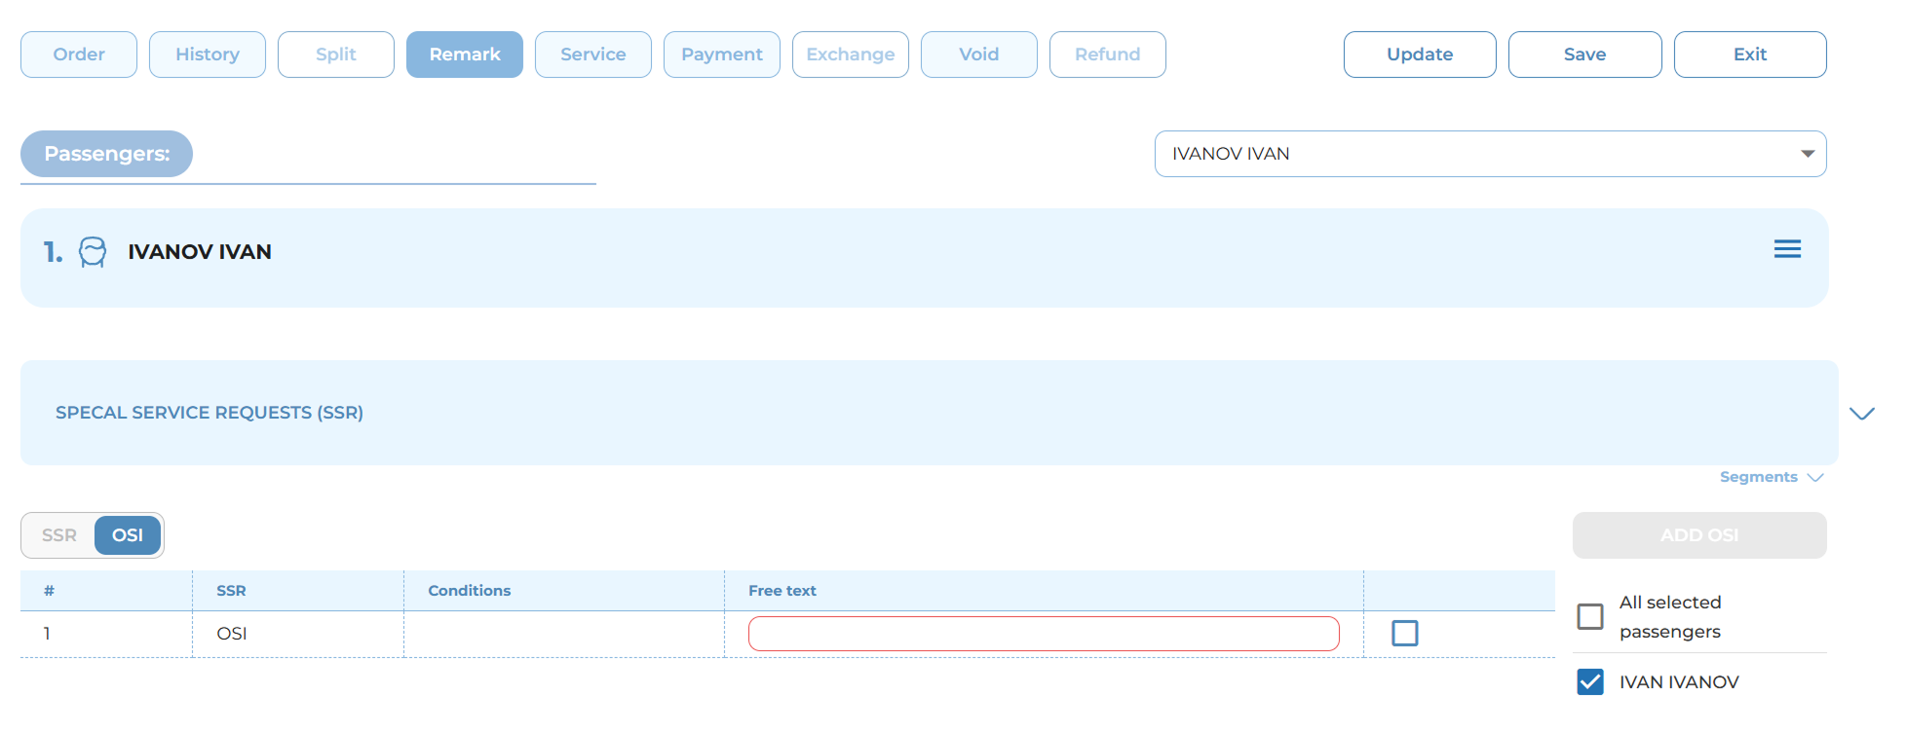Save the booking changes
Viewport: 1906px width, 732px height.
1583,55
